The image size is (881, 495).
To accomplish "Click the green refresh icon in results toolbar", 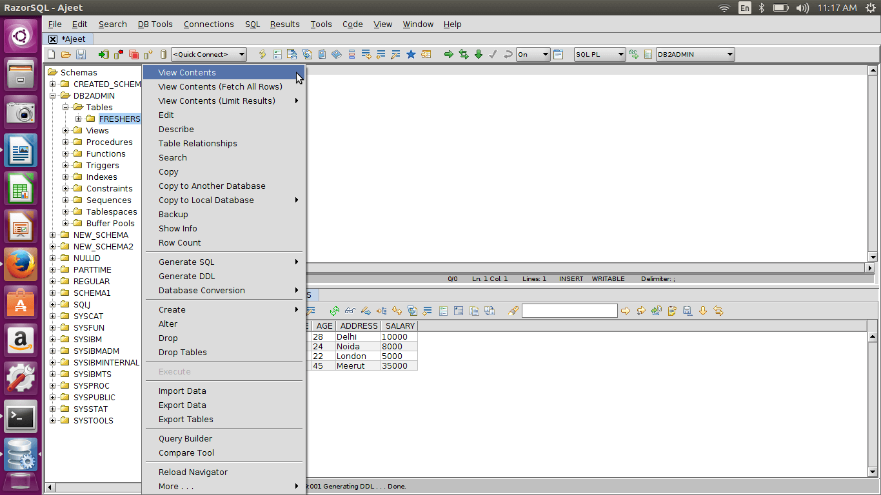I will point(335,311).
